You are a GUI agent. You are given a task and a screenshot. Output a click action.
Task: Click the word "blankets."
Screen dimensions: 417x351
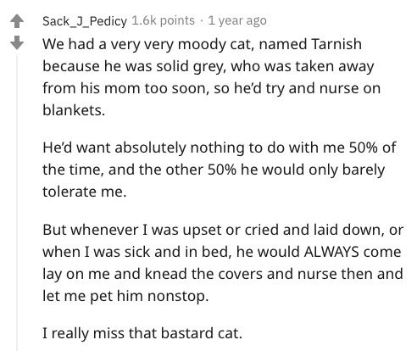click(x=74, y=110)
